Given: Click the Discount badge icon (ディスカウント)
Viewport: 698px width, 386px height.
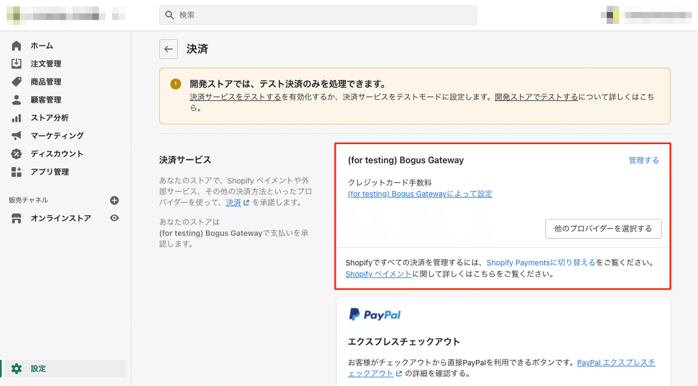Looking at the screenshot, I should pos(16,154).
